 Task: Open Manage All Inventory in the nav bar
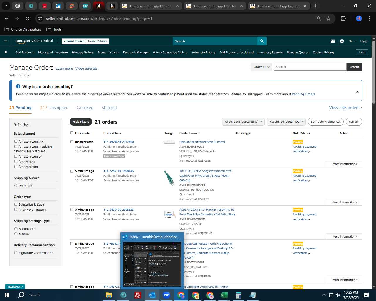[x=53, y=53]
